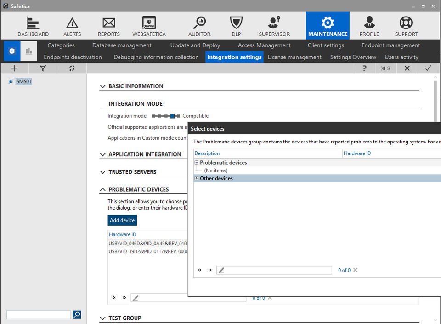
Task: Go to next result below Hardware ID list
Action: pyautogui.click(x=124, y=297)
